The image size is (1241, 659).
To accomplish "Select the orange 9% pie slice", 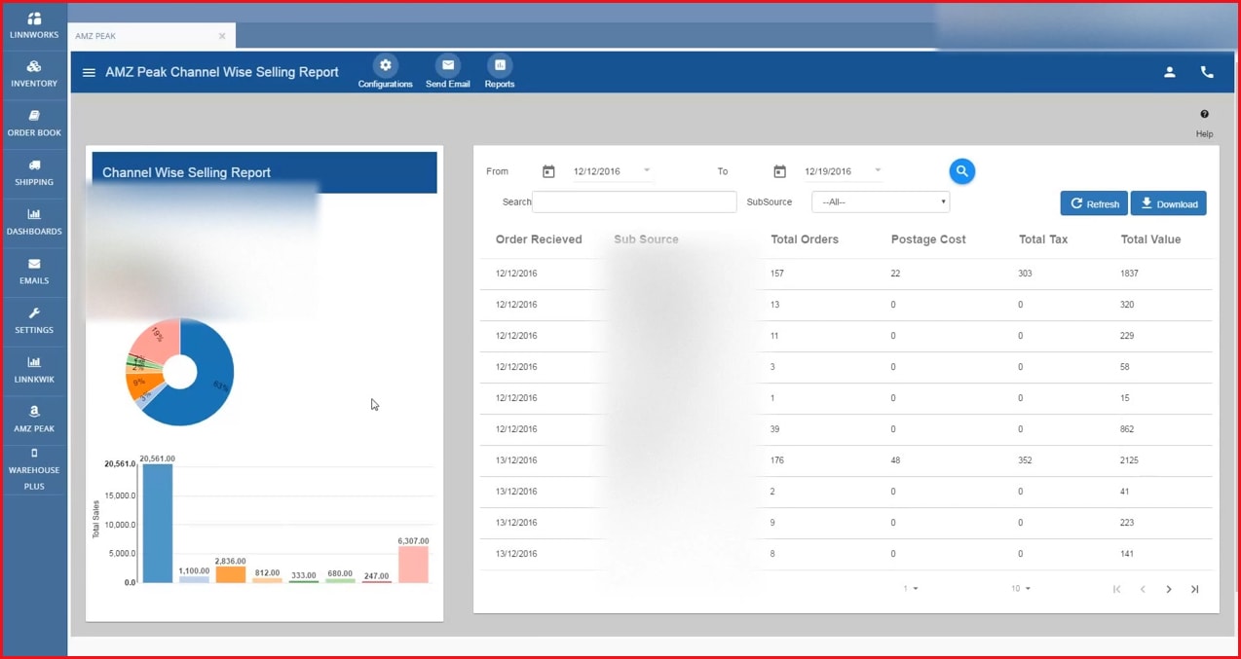I will pos(143,383).
